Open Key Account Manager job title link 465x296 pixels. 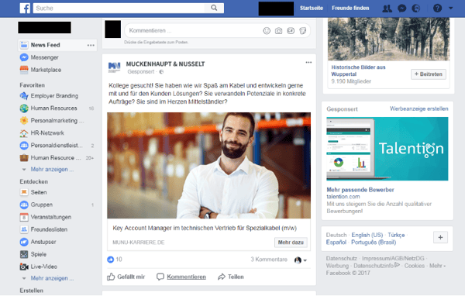[x=205, y=228]
